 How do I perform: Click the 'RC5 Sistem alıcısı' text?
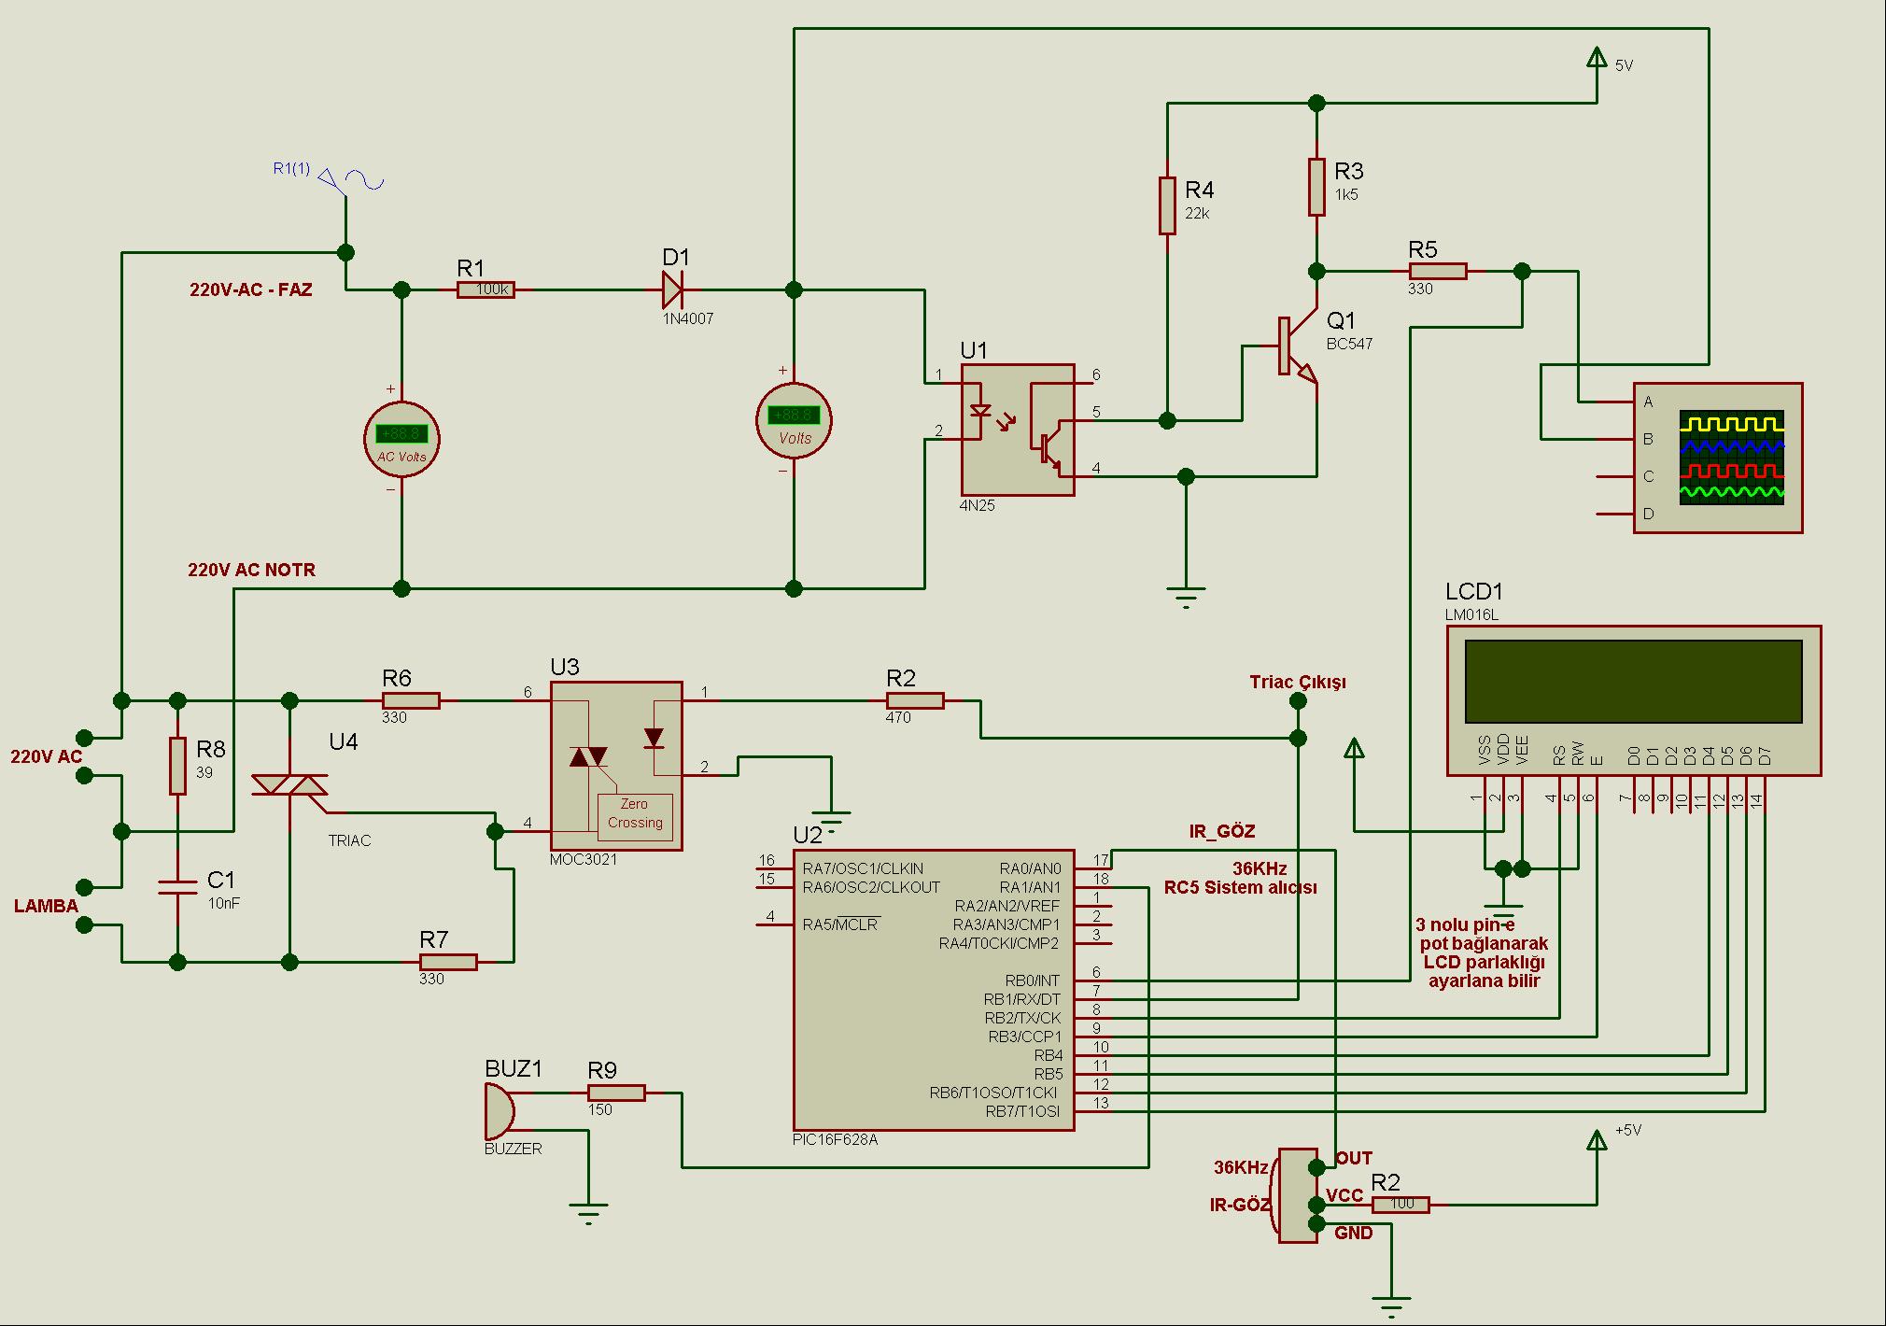click(x=1240, y=887)
